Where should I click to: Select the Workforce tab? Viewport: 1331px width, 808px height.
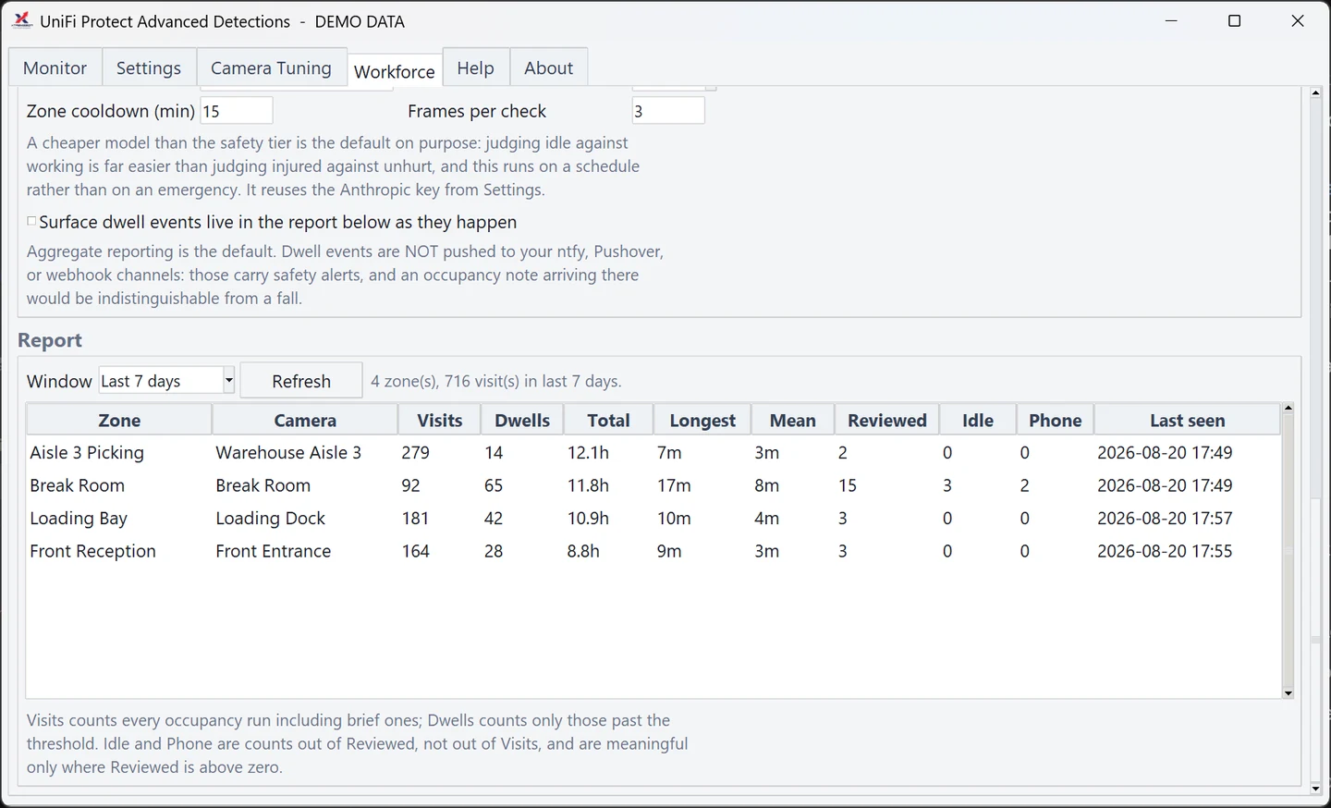click(x=395, y=70)
